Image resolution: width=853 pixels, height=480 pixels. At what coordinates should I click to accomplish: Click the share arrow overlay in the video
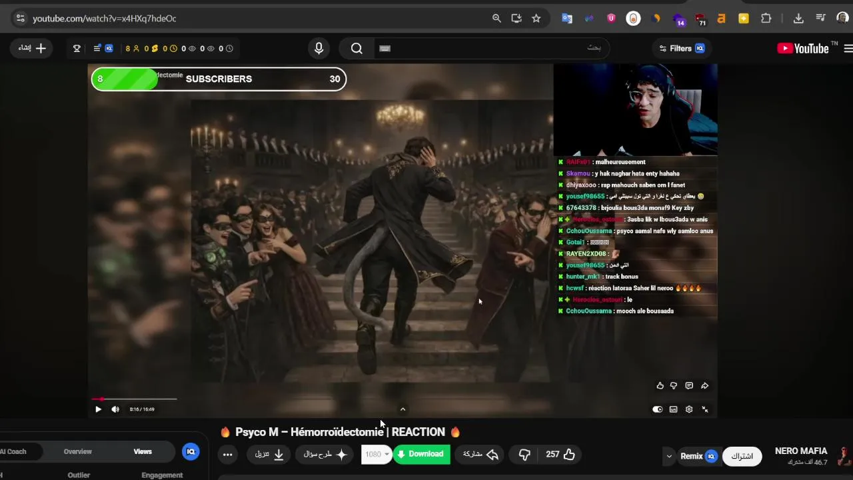[704, 385]
